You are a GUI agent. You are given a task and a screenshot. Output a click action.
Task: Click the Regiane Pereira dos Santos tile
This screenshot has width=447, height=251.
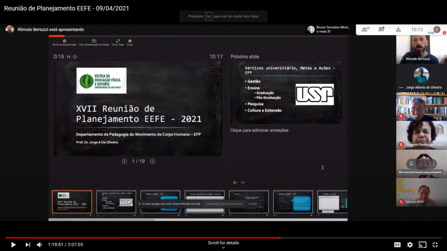point(421,135)
